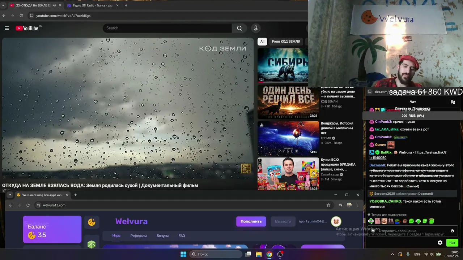Open the emoji picker in chat input

[x=452, y=231]
